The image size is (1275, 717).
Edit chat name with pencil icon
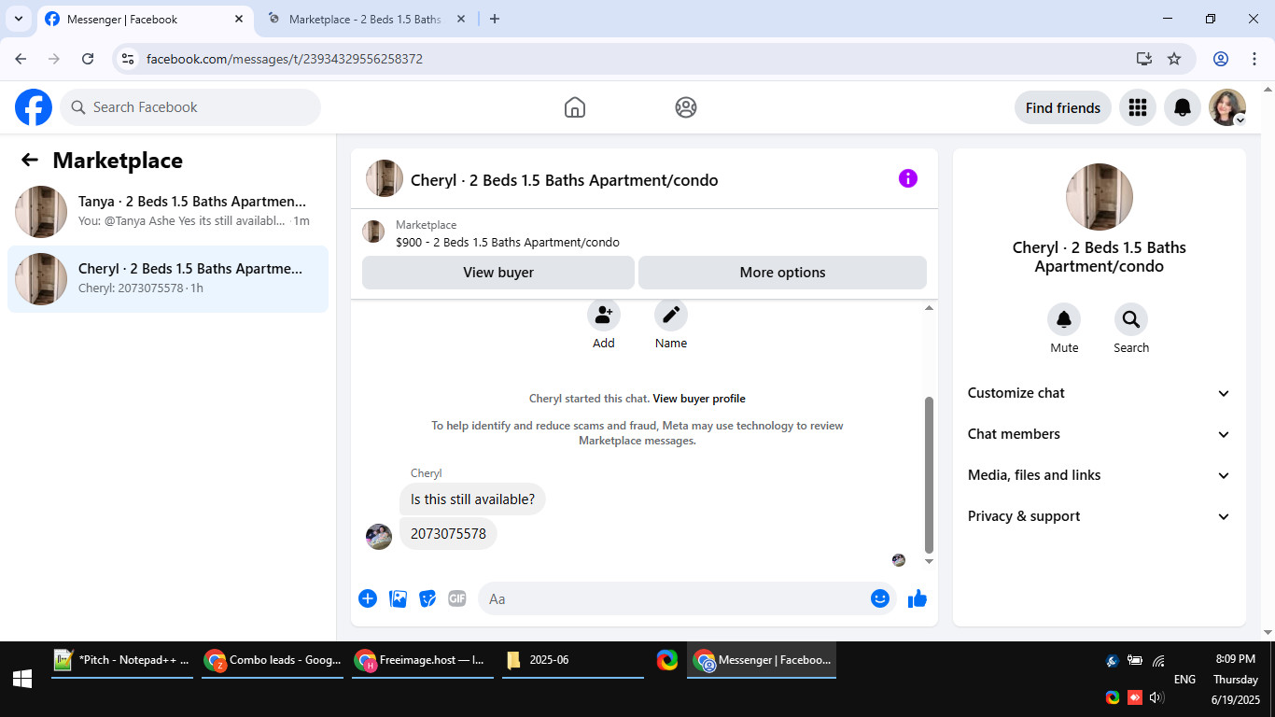coord(671,315)
